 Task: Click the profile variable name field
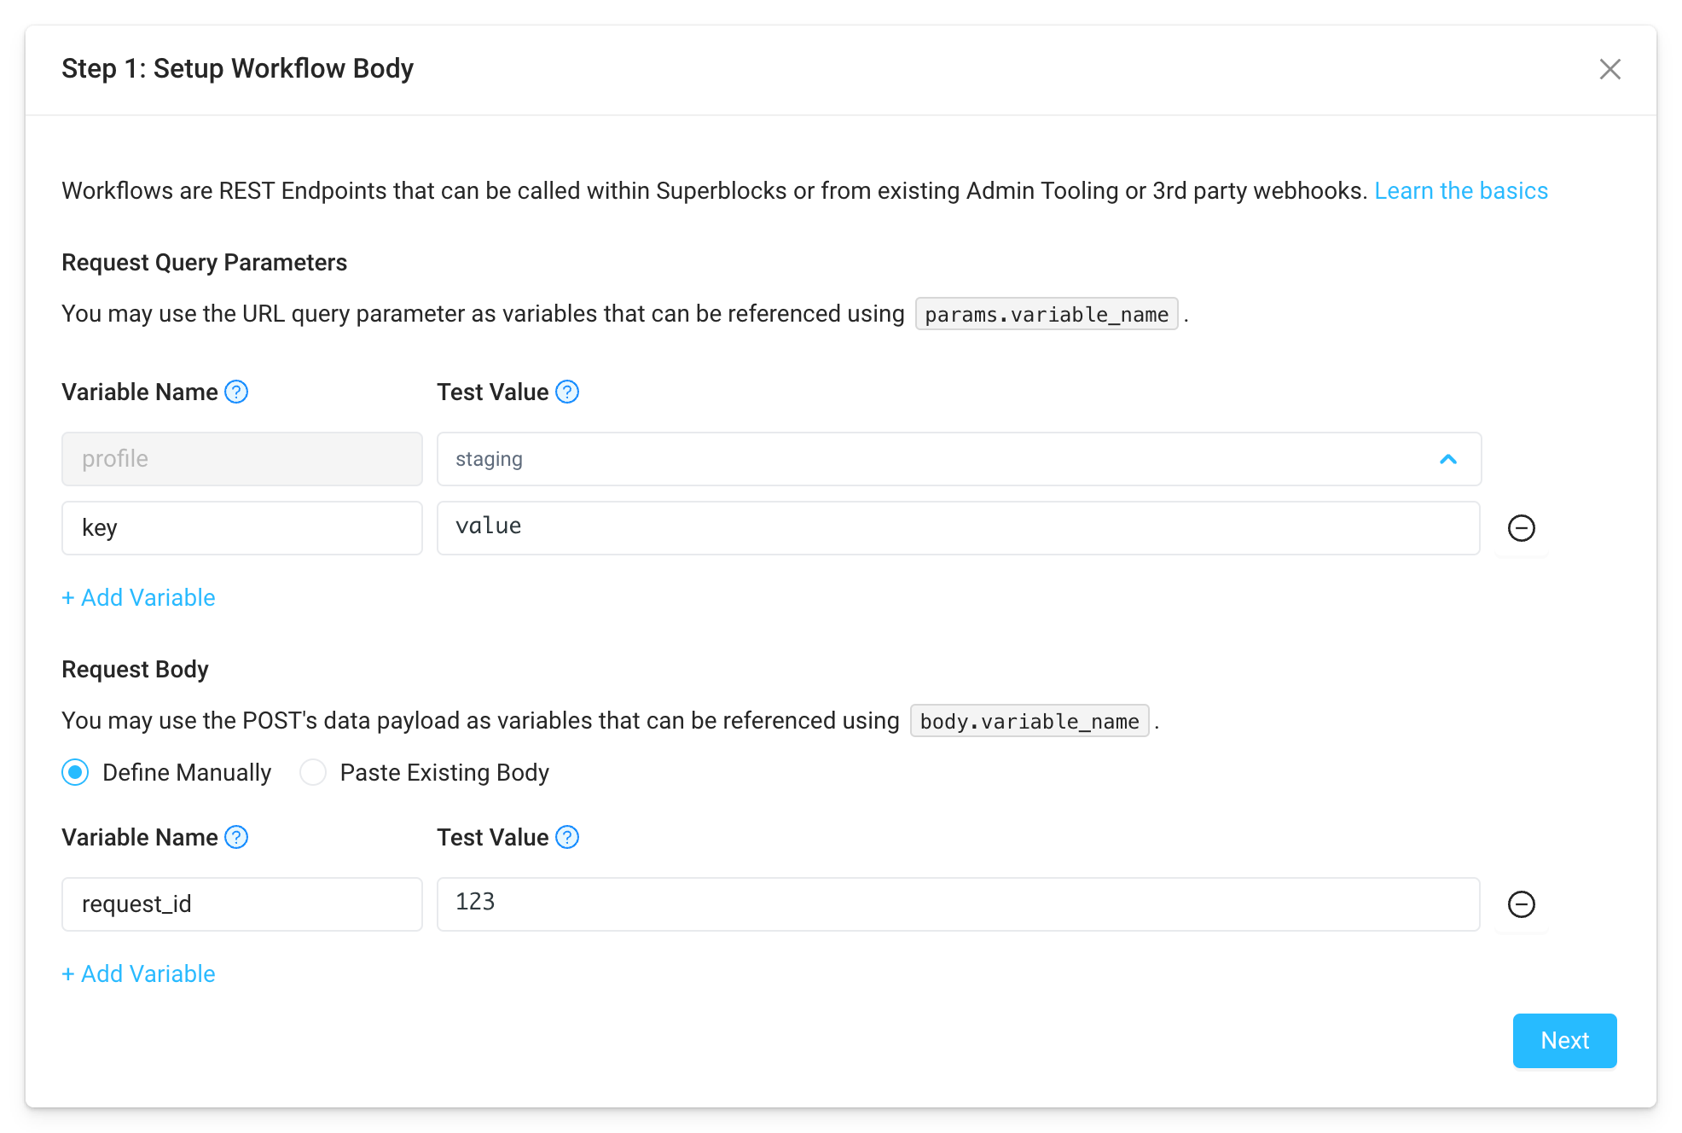(x=241, y=459)
